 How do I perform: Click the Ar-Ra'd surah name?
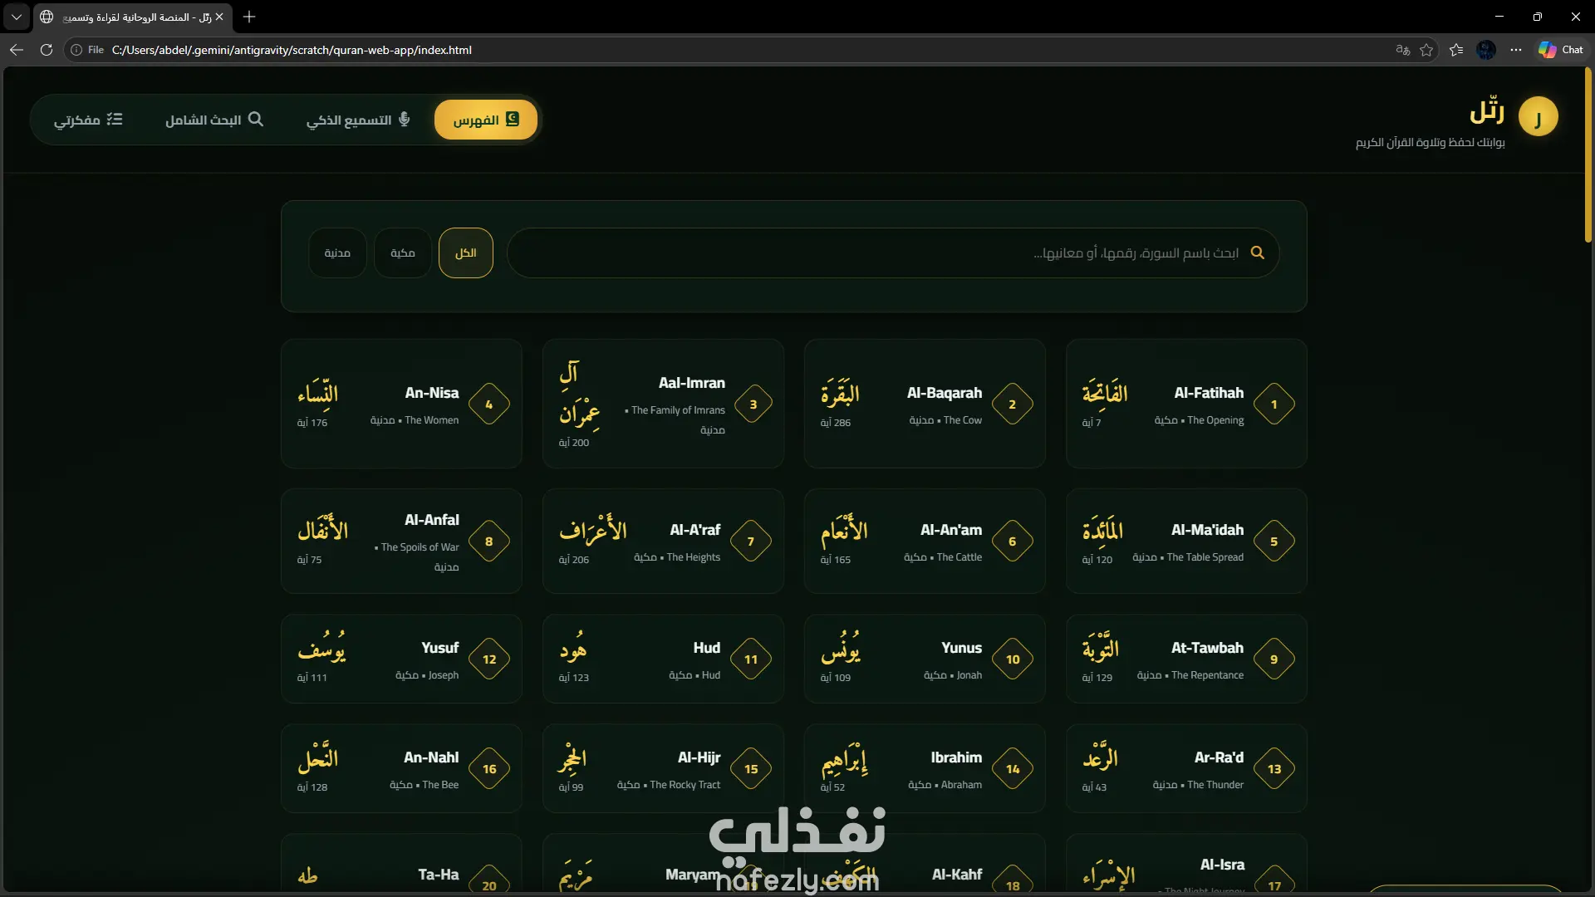click(x=1219, y=757)
